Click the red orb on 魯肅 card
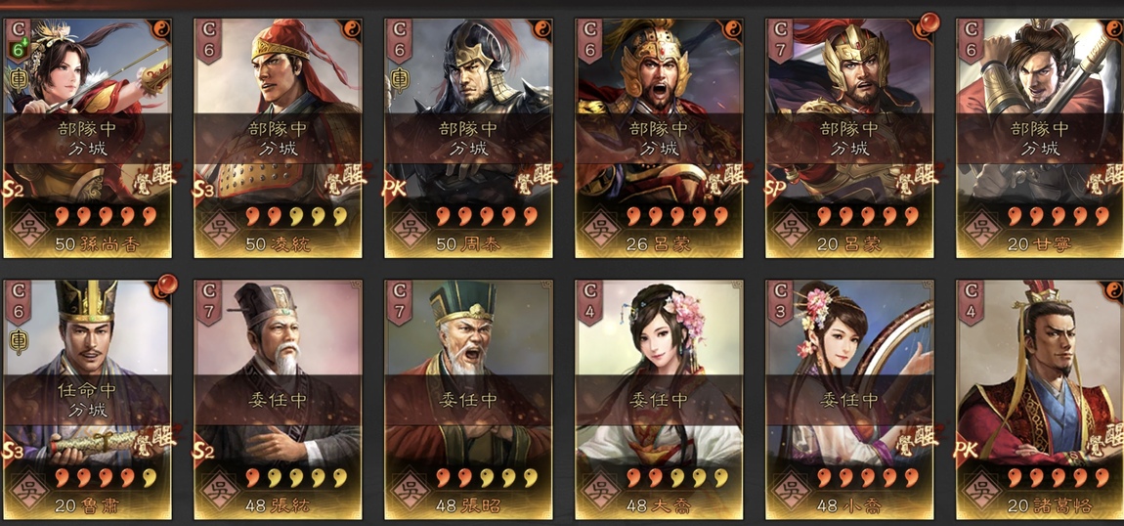This screenshot has height=526, width=1124. [x=165, y=285]
